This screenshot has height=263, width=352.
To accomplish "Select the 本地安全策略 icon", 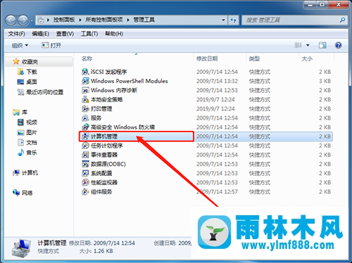I will (85, 99).
